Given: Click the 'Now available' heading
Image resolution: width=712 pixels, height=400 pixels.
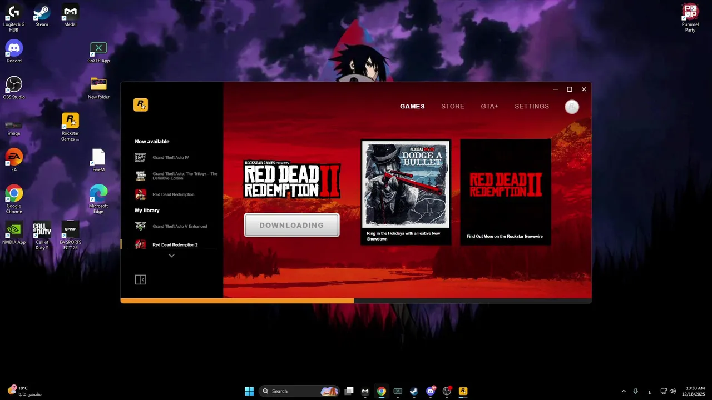Looking at the screenshot, I should tap(152, 142).
